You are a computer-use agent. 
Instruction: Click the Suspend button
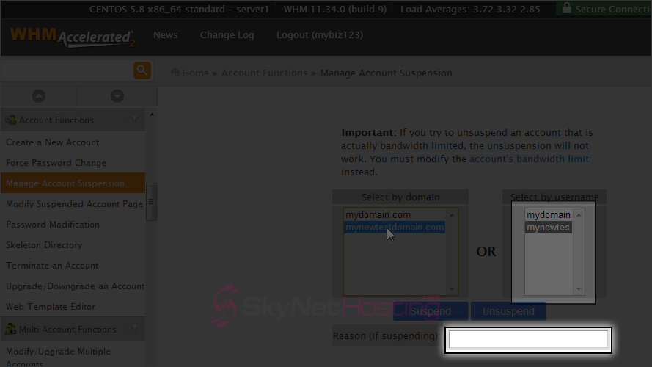coord(431,311)
